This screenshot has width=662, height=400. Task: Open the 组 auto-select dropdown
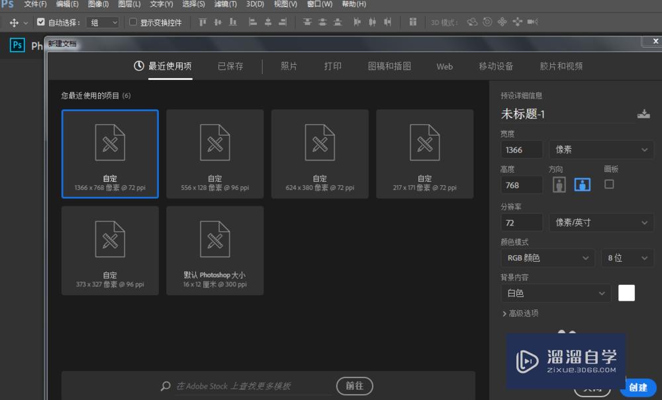coord(103,22)
